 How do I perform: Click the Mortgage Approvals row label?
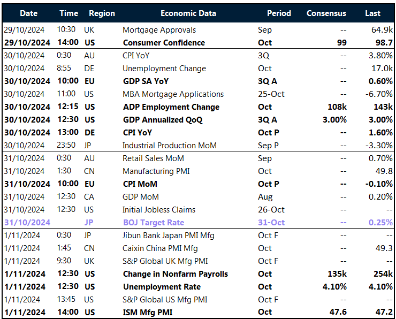coord(159,30)
